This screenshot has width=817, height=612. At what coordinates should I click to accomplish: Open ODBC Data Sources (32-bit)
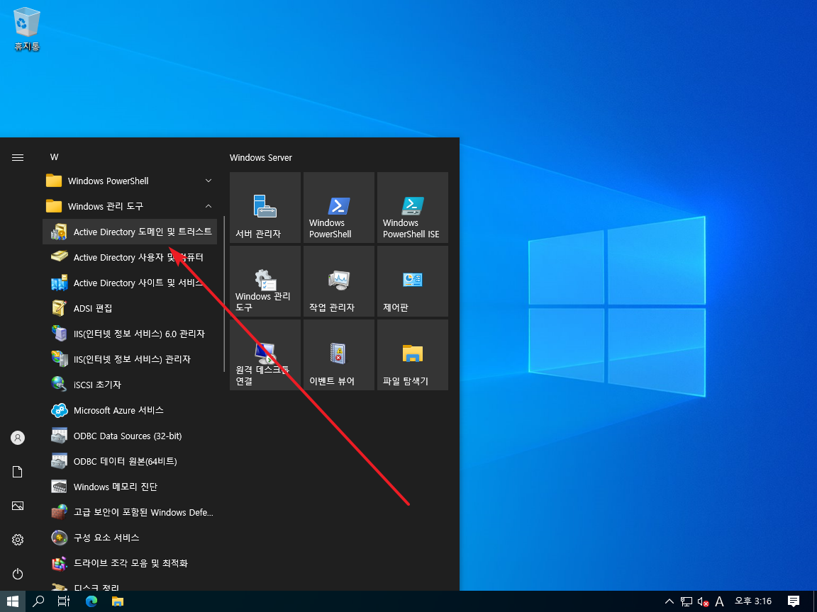(130, 436)
